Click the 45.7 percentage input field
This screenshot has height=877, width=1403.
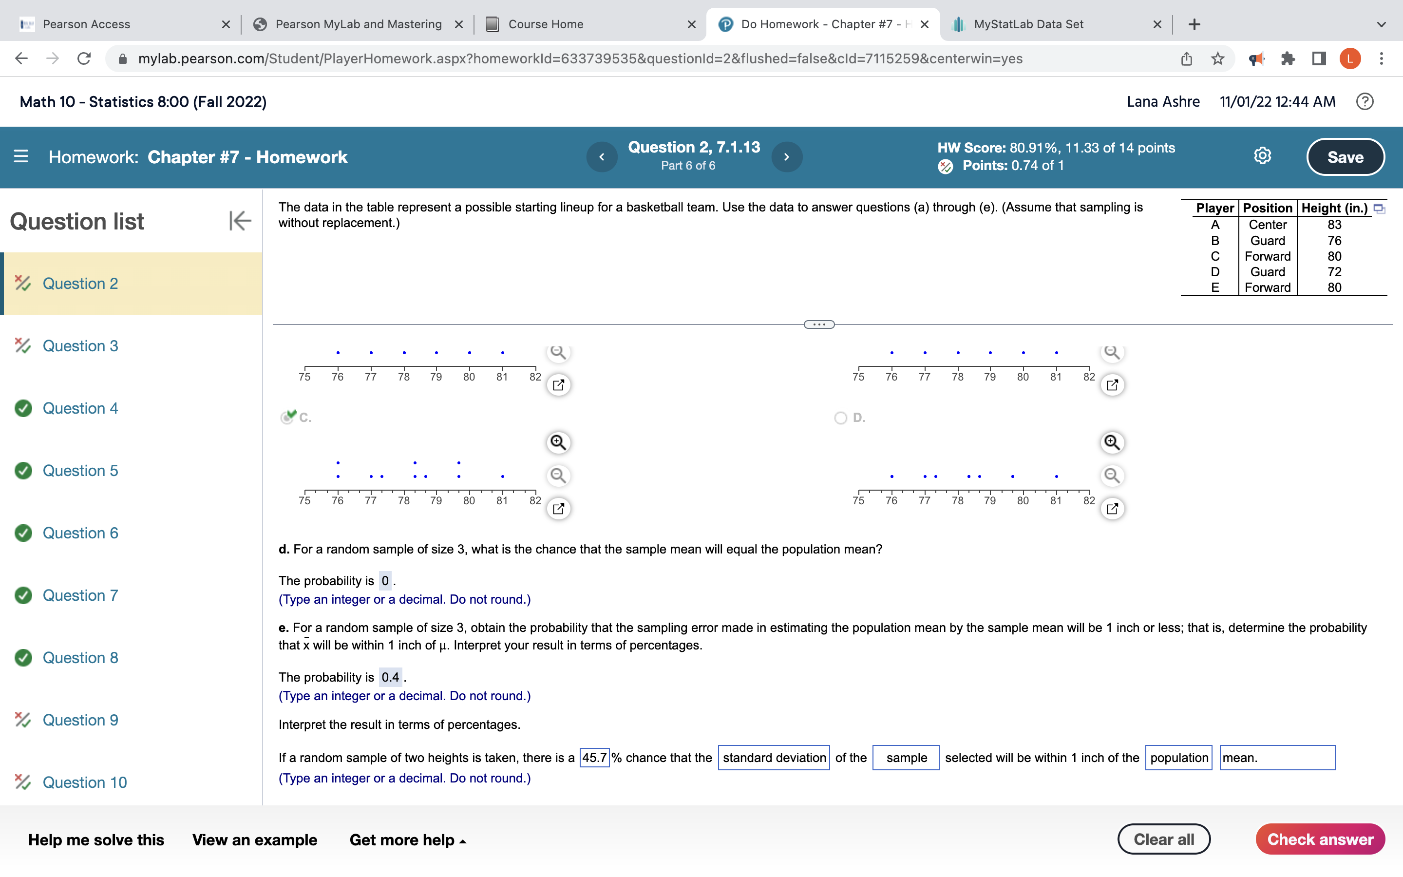pyautogui.click(x=594, y=757)
